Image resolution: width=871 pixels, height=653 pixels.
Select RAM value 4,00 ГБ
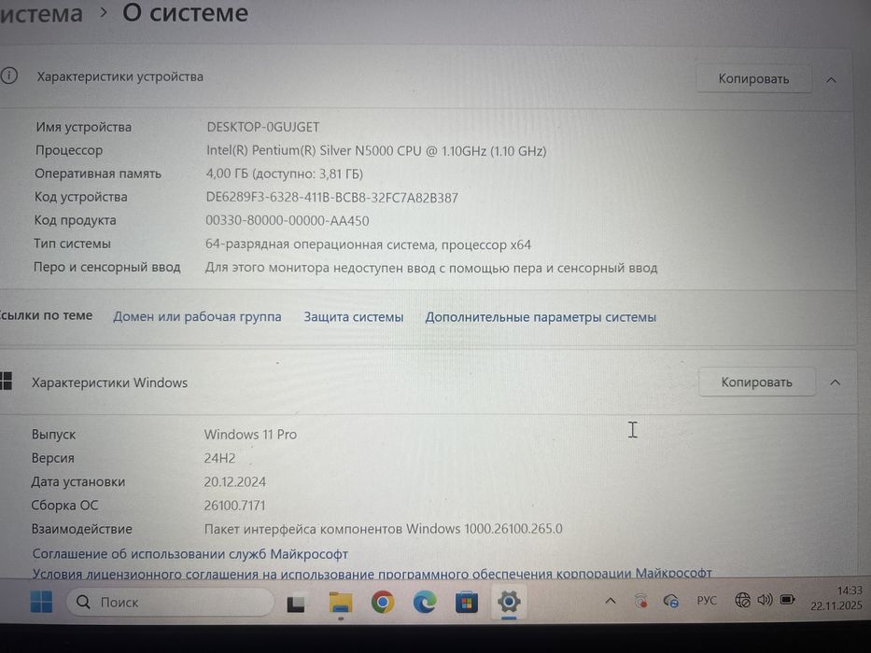point(227,174)
